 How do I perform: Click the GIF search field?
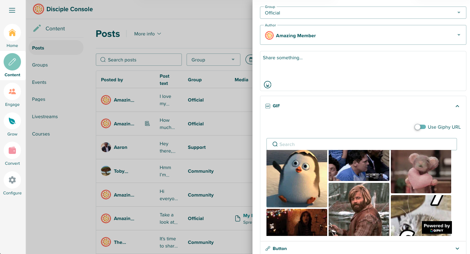tap(362, 144)
